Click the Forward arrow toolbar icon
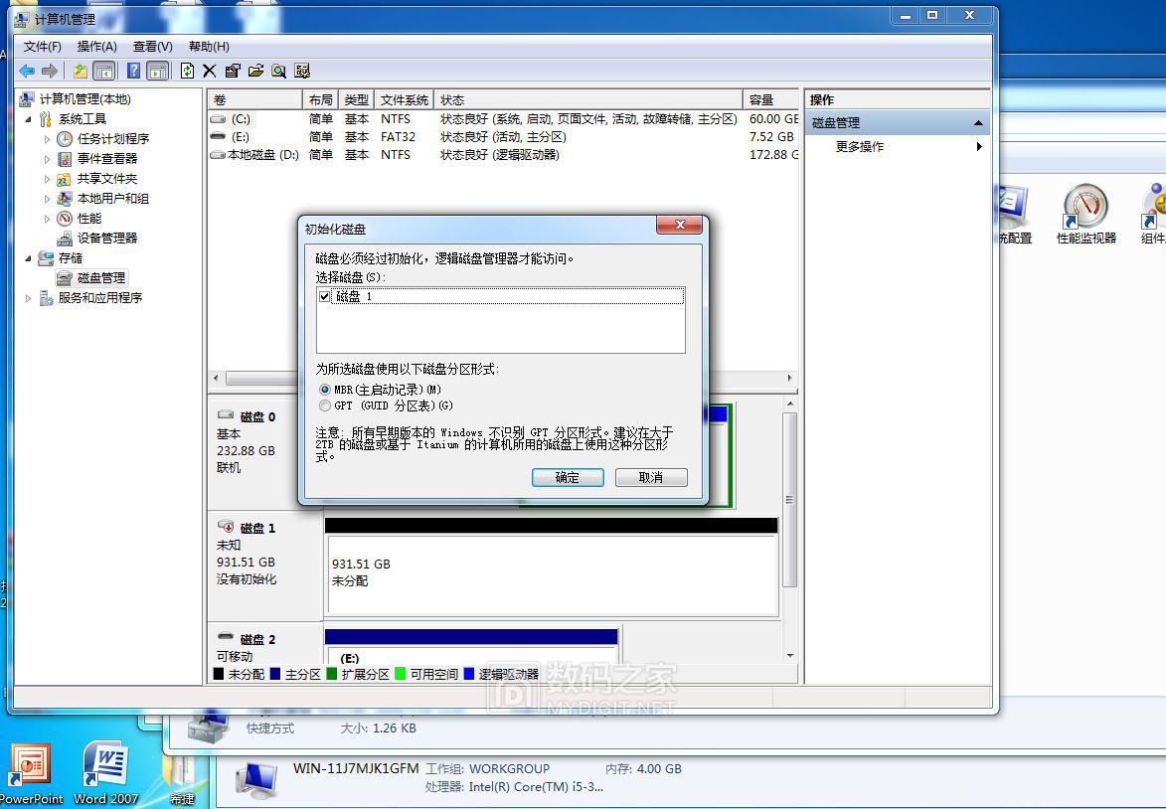Image resolution: width=1166 pixels, height=809 pixels. pos(49,71)
